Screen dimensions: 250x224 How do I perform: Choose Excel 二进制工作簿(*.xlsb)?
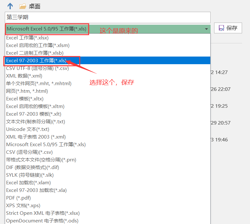pyautogui.click(x=108, y=53)
